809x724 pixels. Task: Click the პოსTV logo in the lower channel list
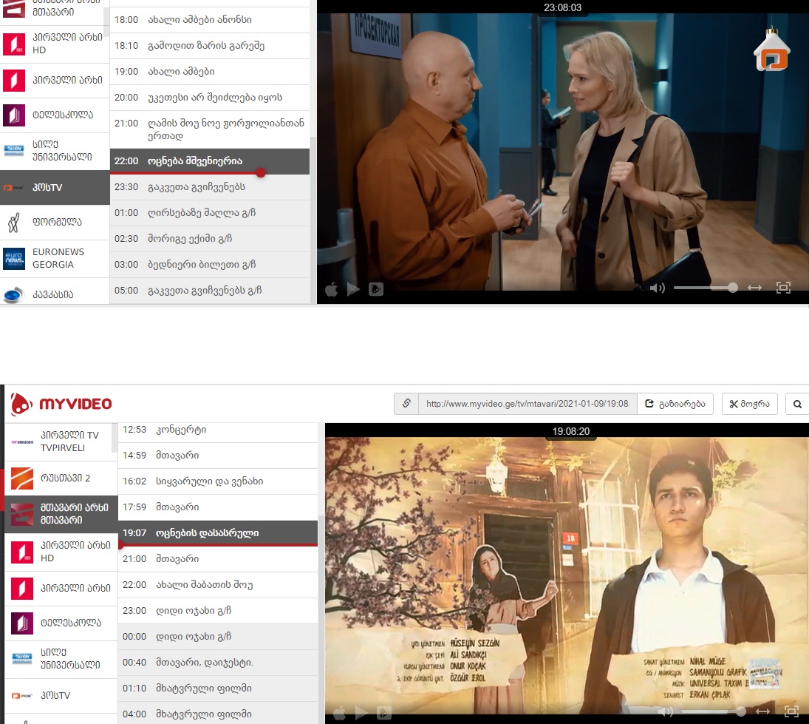[x=22, y=696]
